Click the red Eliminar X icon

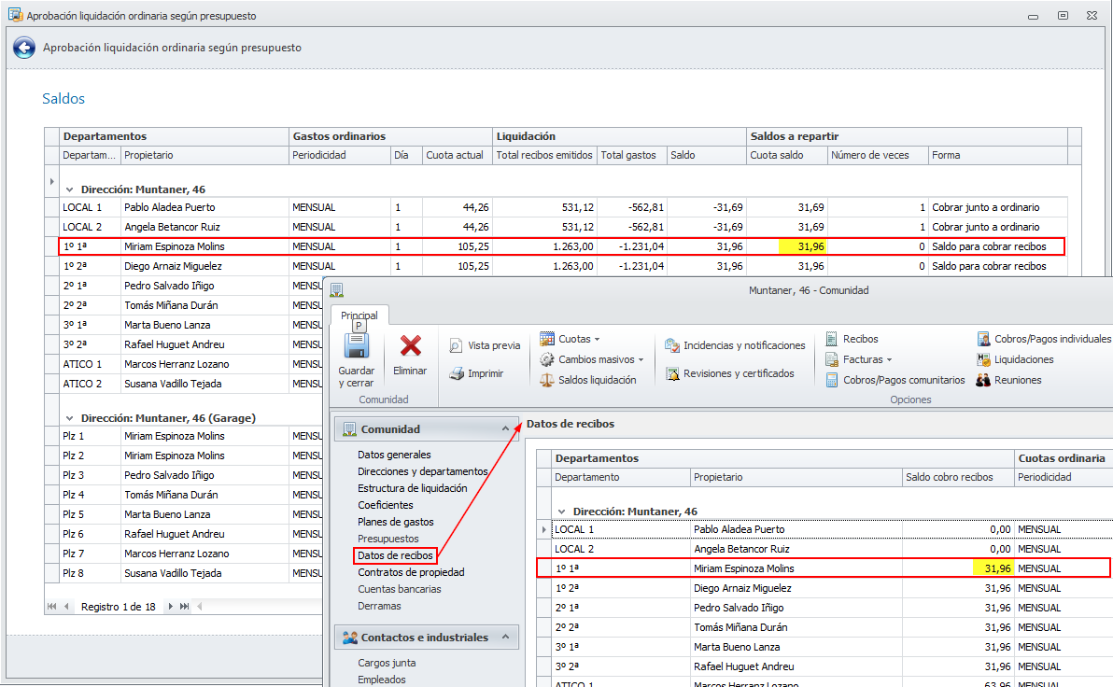click(x=410, y=347)
